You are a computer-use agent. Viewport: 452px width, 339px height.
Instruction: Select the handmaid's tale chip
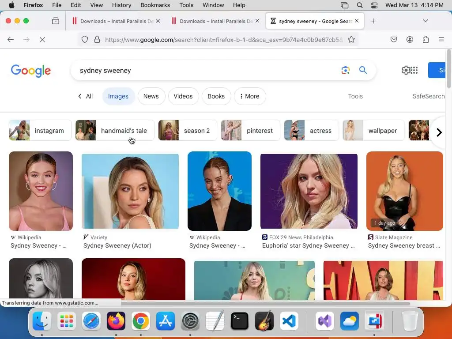coord(115,130)
